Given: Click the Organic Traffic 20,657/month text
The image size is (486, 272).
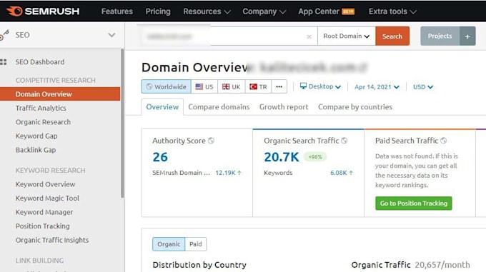Looking at the screenshot, I should 410,265.
